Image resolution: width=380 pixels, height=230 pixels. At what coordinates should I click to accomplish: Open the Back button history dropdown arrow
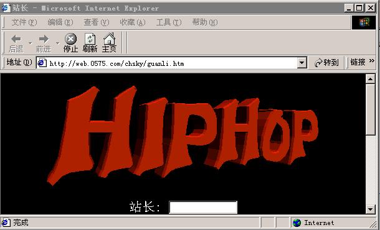click(x=31, y=43)
